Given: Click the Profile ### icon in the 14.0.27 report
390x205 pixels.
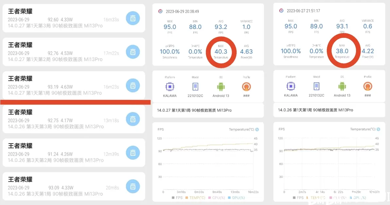Looking at the screenshot, I should click(x=246, y=87).
